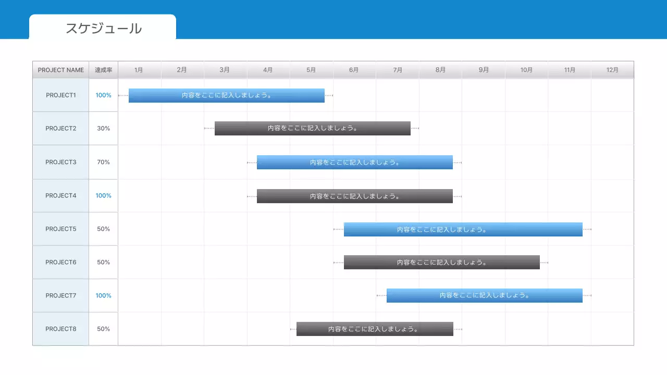The image size is (667, 375).
Task: Select the PROJECT NAME column header
Action: pos(61,70)
